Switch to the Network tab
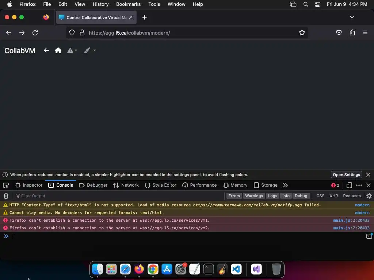 [126, 185]
